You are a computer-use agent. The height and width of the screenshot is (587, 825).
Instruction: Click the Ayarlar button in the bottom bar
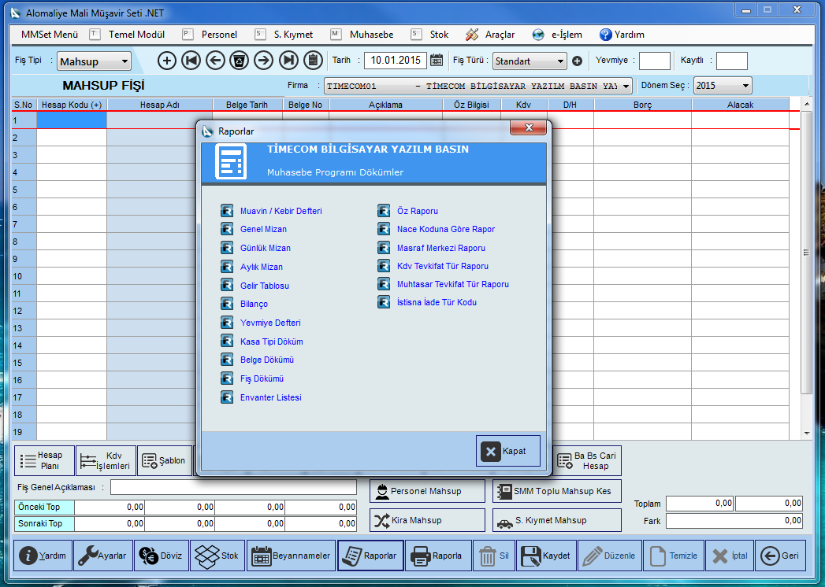[103, 556]
